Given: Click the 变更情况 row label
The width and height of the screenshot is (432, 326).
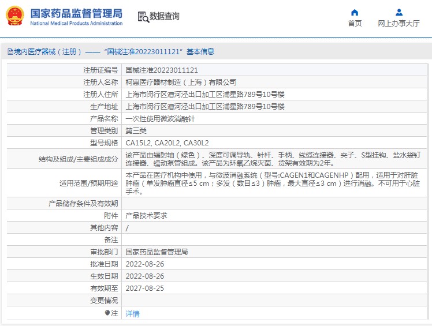Looking at the screenshot, I should click(104, 301).
